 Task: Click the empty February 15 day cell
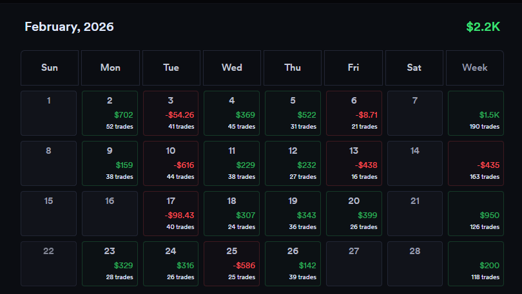click(48, 214)
